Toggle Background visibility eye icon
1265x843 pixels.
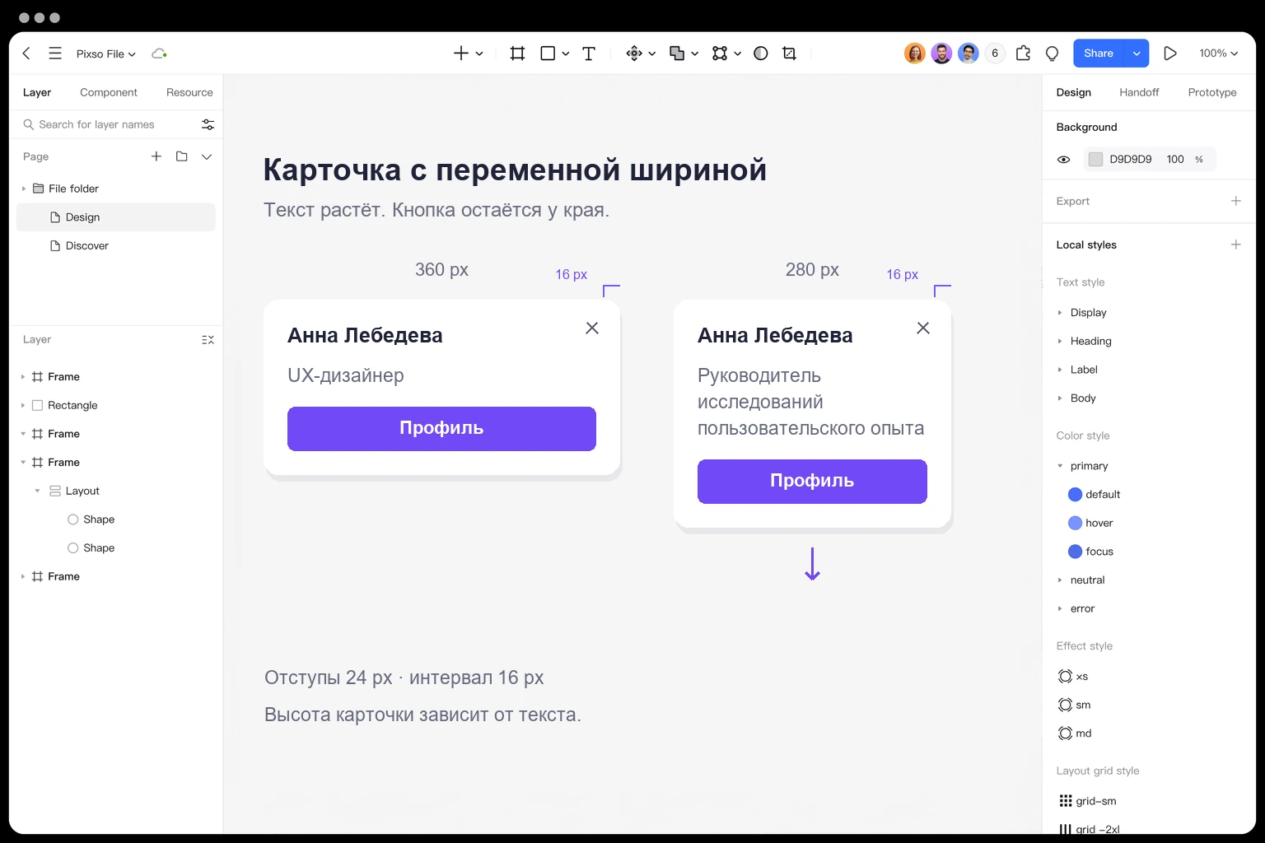click(x=1063, y=160)
